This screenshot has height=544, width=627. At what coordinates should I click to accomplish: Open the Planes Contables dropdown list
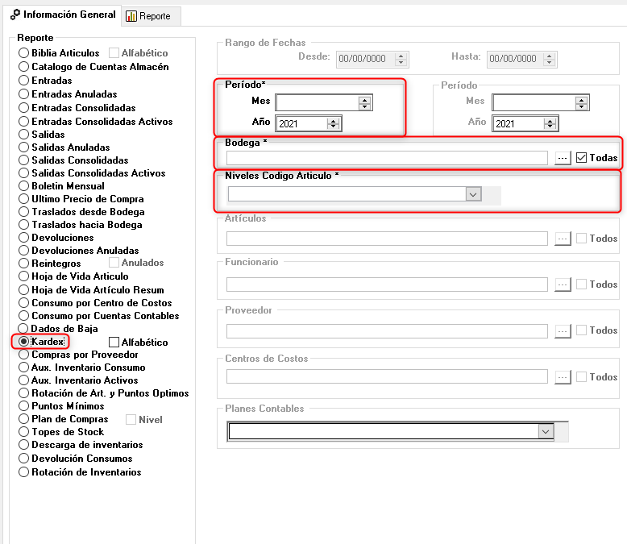546,432
